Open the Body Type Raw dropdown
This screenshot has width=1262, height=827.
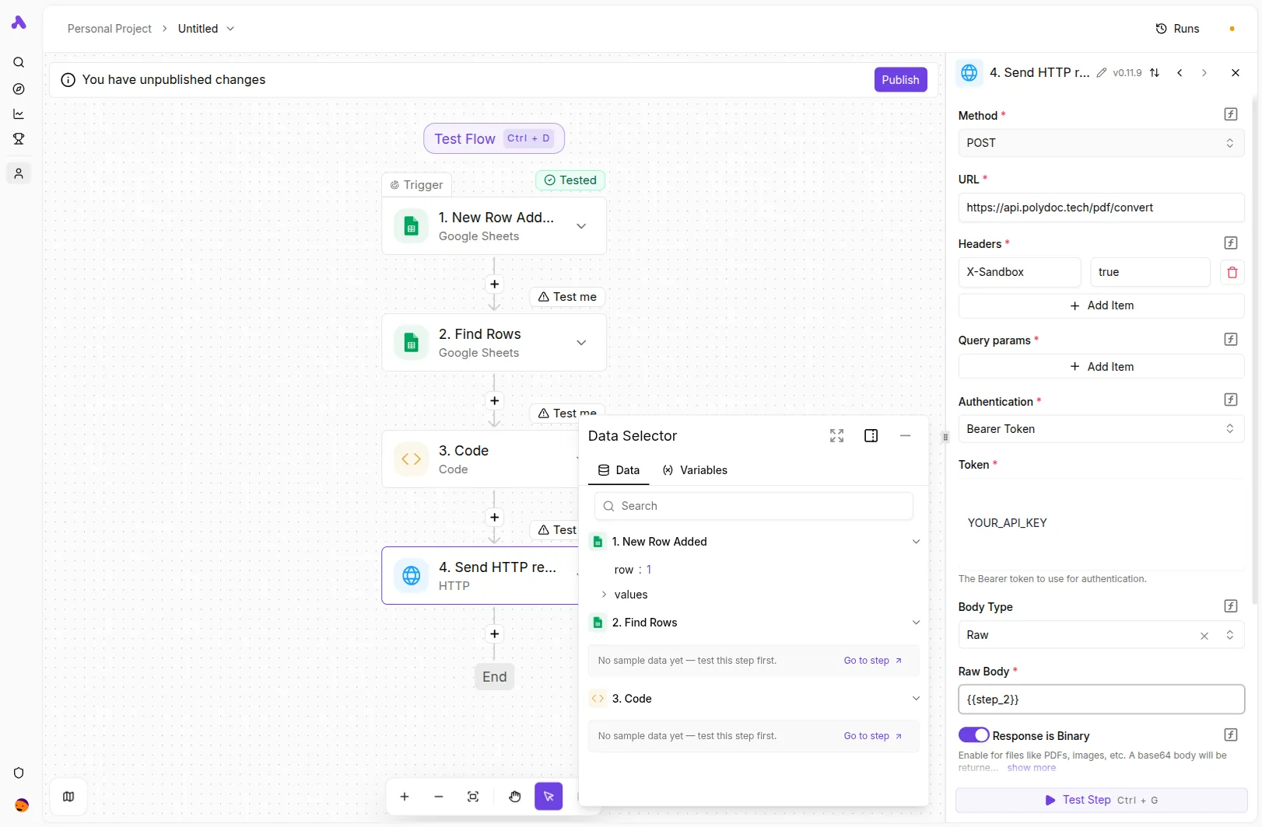1101,635
